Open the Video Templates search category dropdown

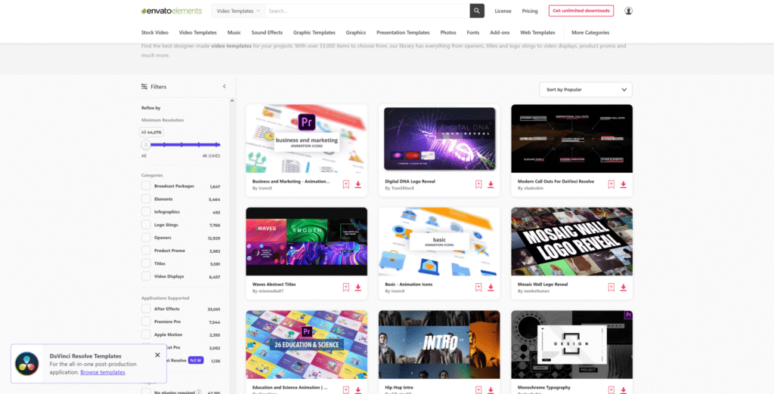[x=238, y=11]
